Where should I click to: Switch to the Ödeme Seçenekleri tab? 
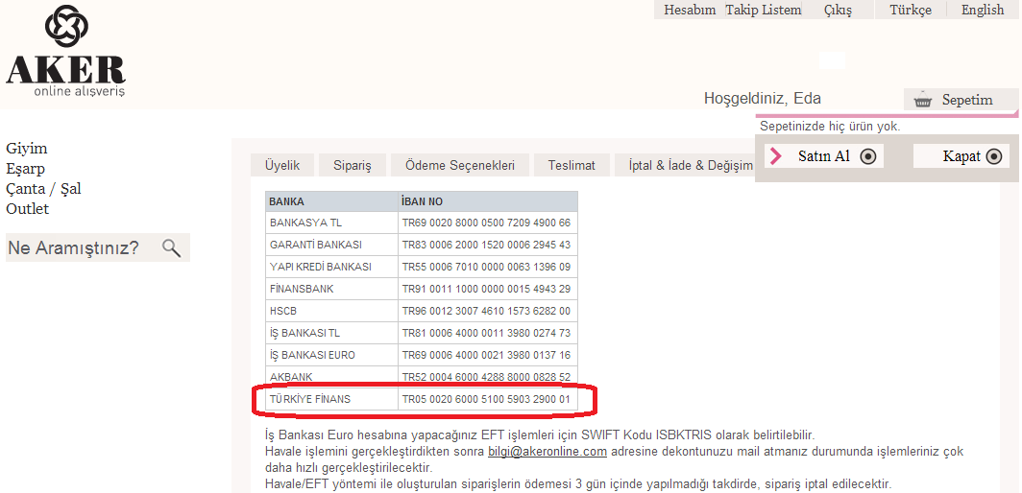[459, 165]
